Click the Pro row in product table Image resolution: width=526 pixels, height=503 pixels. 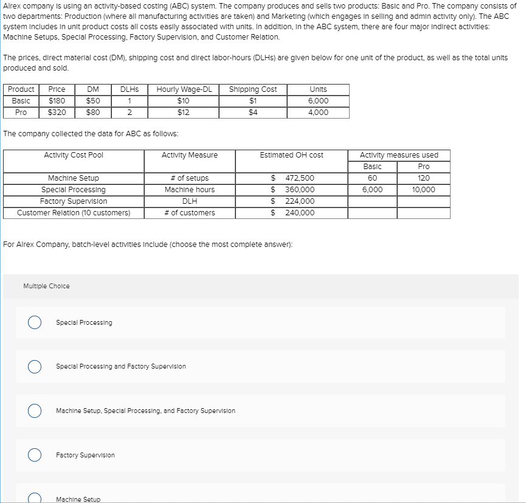tap(21, 113)
